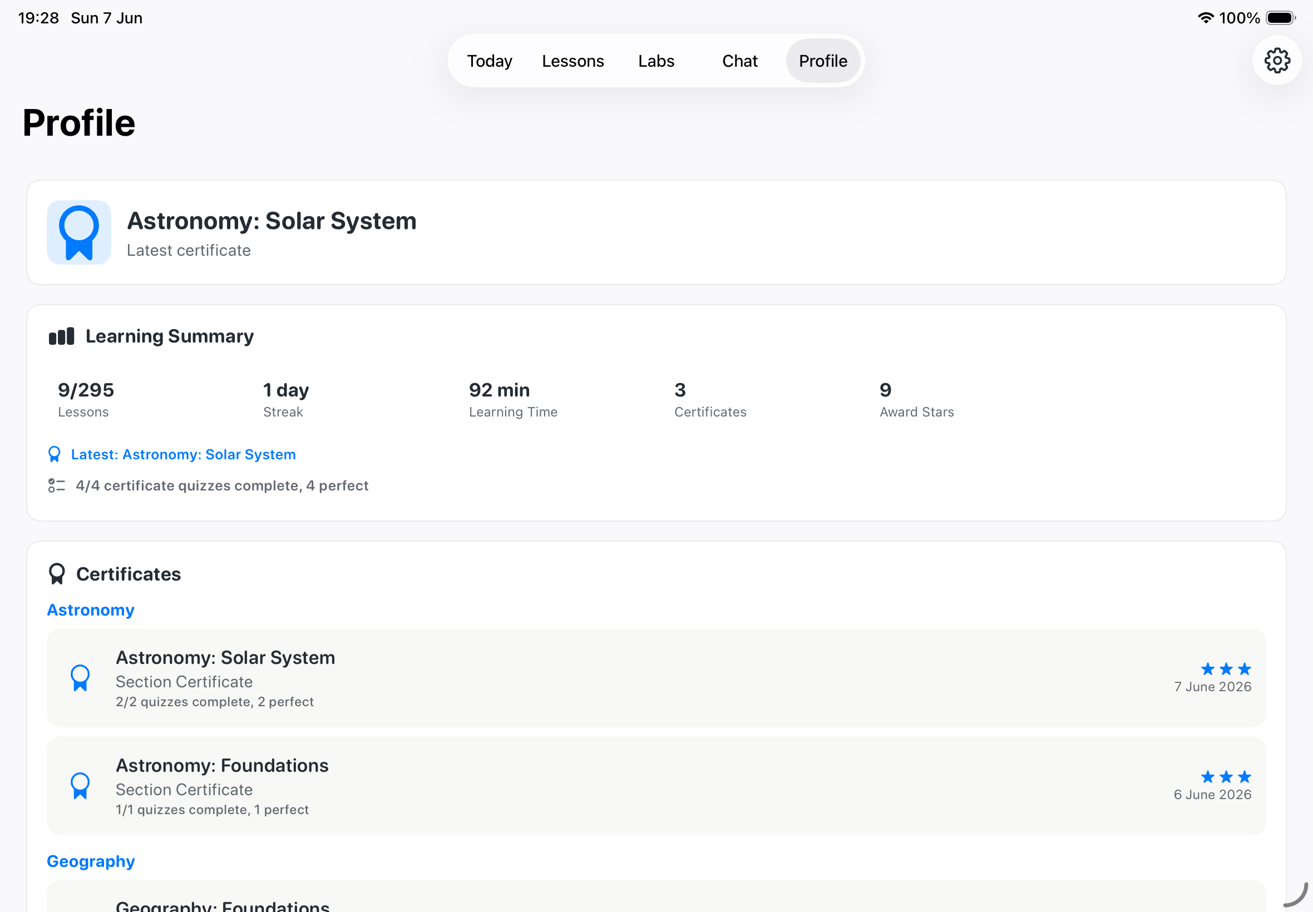Image resolution: width=1313 pixels, height=912 pixels.
Task: Click the Certificates section heading
Action: click(129, 574)
